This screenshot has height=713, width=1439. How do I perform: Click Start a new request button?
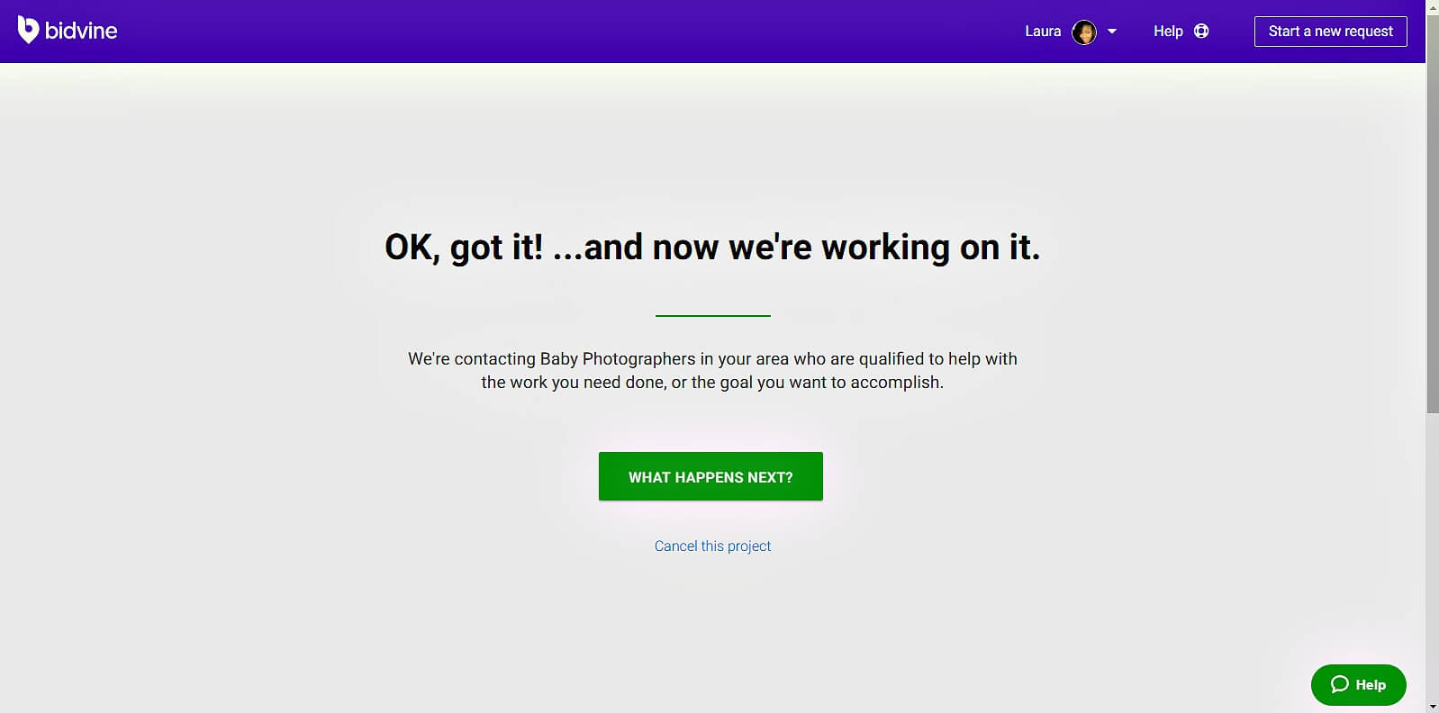pyautogui.click(x=1330, y=32)
